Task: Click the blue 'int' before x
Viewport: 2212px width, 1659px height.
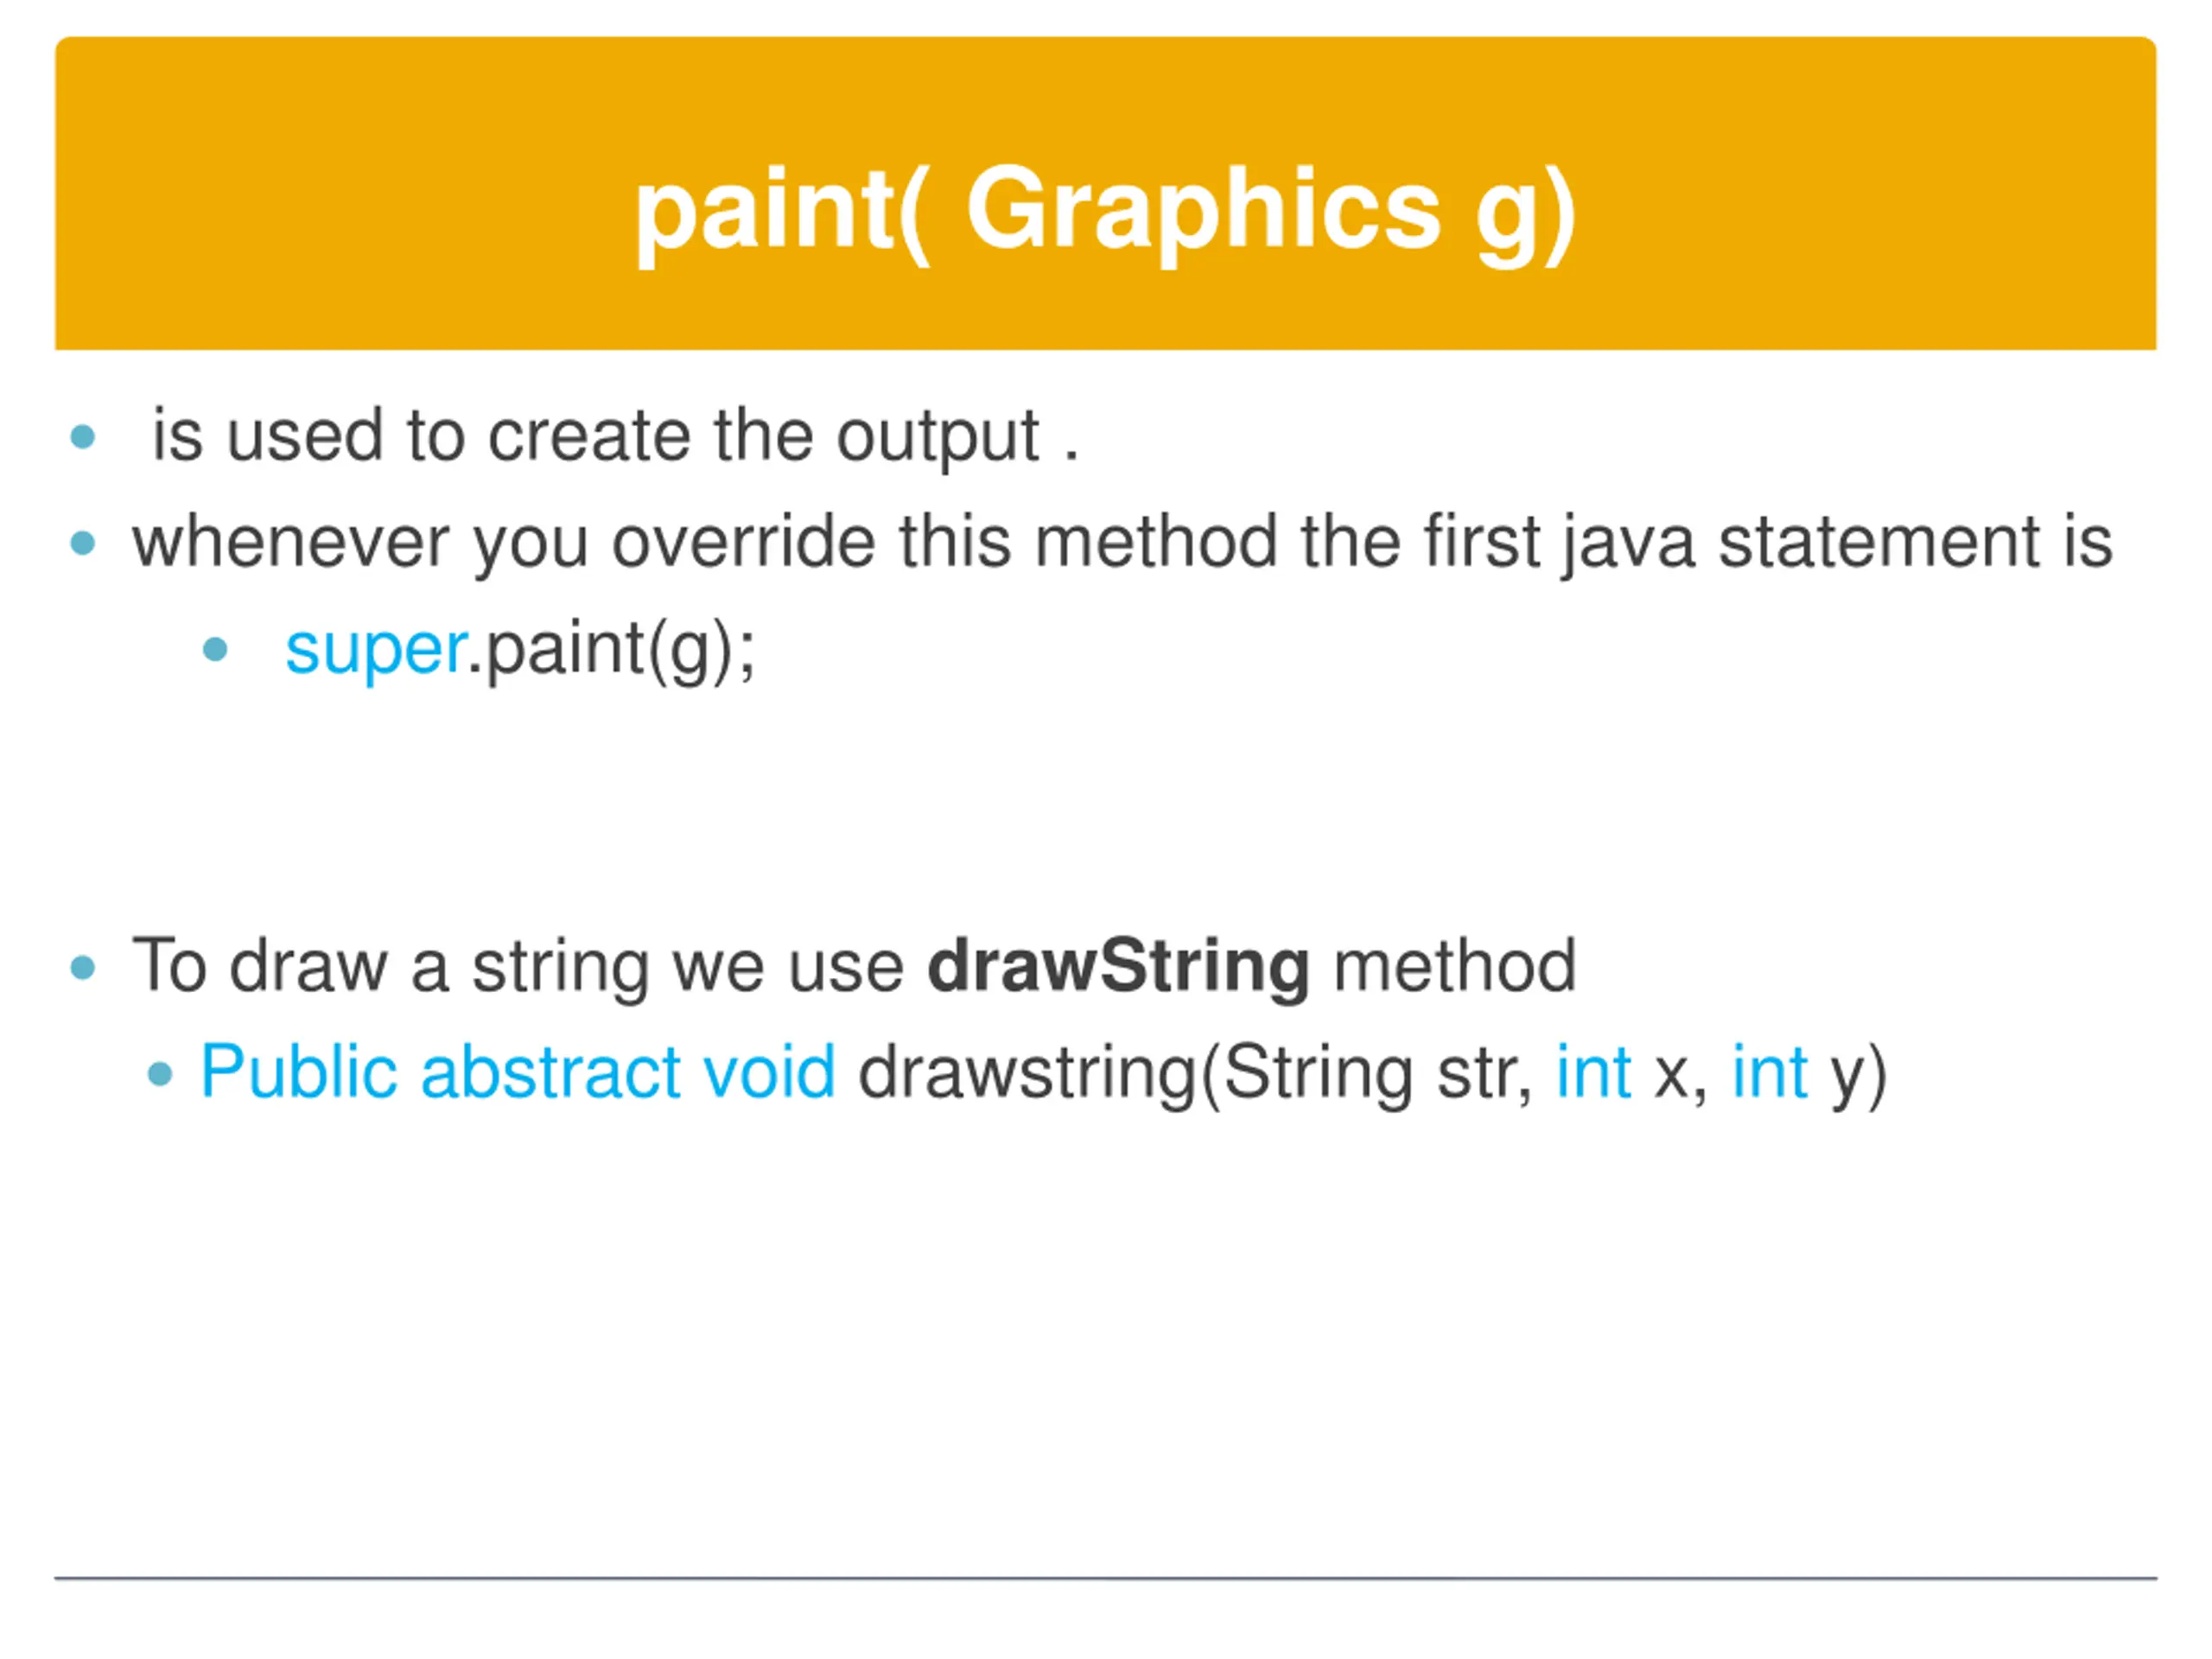Action: point(1594,1073)
